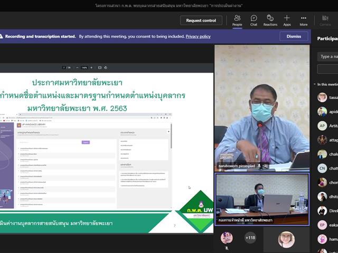Click the Participants panel heading

coord(327,38)
